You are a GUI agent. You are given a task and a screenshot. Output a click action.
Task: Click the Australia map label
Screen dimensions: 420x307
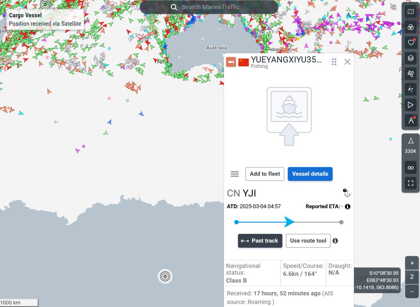pyautogui.click(x=216, y=48)
